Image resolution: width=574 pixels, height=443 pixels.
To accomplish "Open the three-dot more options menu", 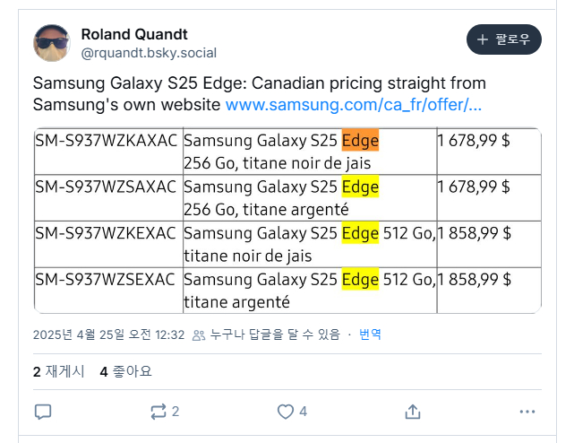I will click(527, 412).
